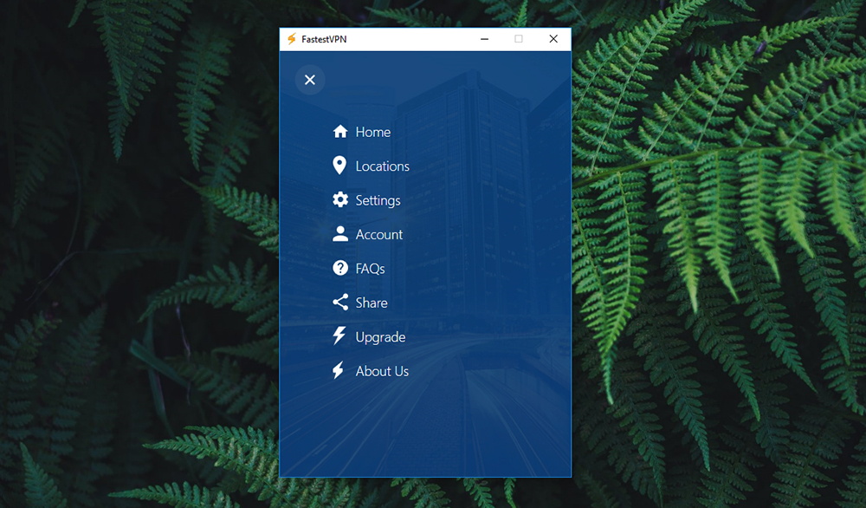Click the house icon beside Home
Viewport: 866px width, 508px height.
click(340, 132)
